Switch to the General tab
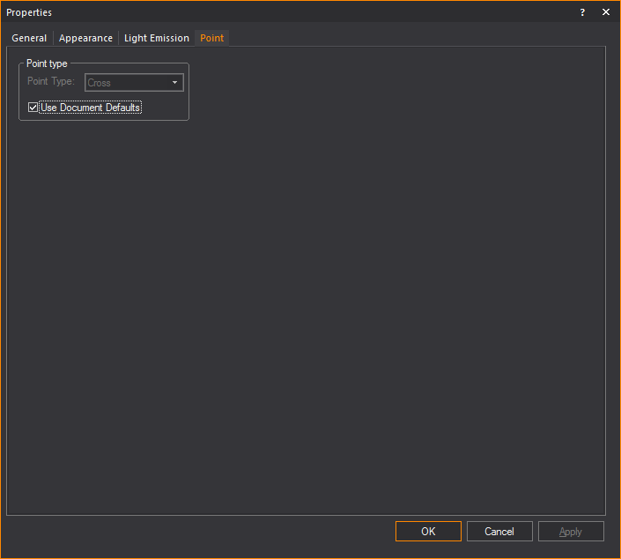 point(29,38)
